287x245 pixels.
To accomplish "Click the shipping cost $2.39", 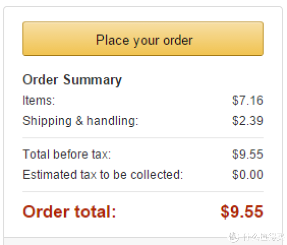I will click(x=247, y=120).
